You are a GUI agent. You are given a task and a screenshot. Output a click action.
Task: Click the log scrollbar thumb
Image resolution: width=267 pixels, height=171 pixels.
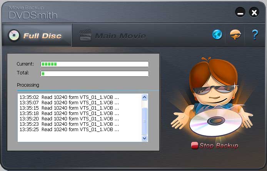(x=144, y=121)
